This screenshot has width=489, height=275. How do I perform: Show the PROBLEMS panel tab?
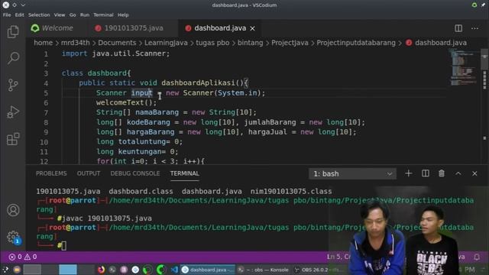click(x=51, y=173)
